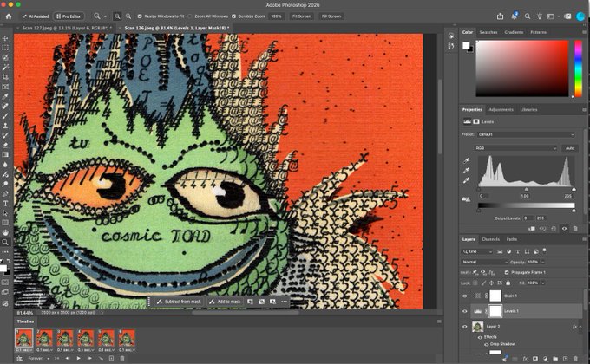590x364 pixels.
Task: Select the Zoom tool in left toolbar
Action: pyautogui.click(x=5, y=242)
